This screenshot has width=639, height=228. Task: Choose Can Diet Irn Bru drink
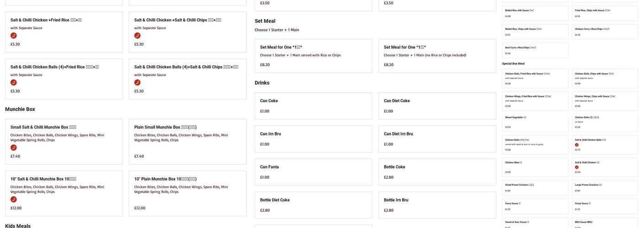pos(437,139)
